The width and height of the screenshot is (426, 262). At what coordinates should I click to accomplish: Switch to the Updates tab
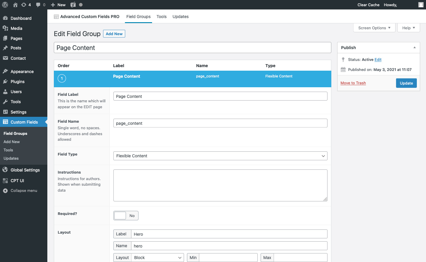tap(180, 17)
